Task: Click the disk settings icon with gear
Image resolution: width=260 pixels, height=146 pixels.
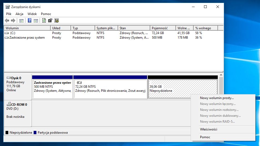Action: tap(56, 21)
